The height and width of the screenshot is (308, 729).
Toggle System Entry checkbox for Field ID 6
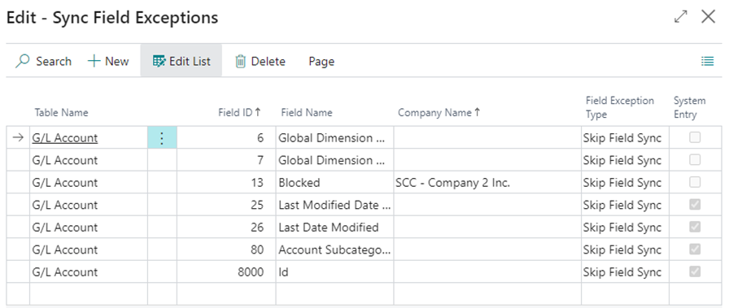(x=695, y=137)
